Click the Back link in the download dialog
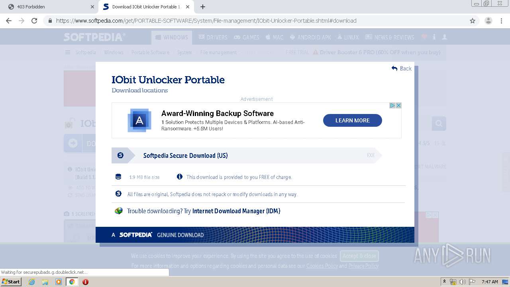This screenshot has width=510, height=287. (402, 69)
